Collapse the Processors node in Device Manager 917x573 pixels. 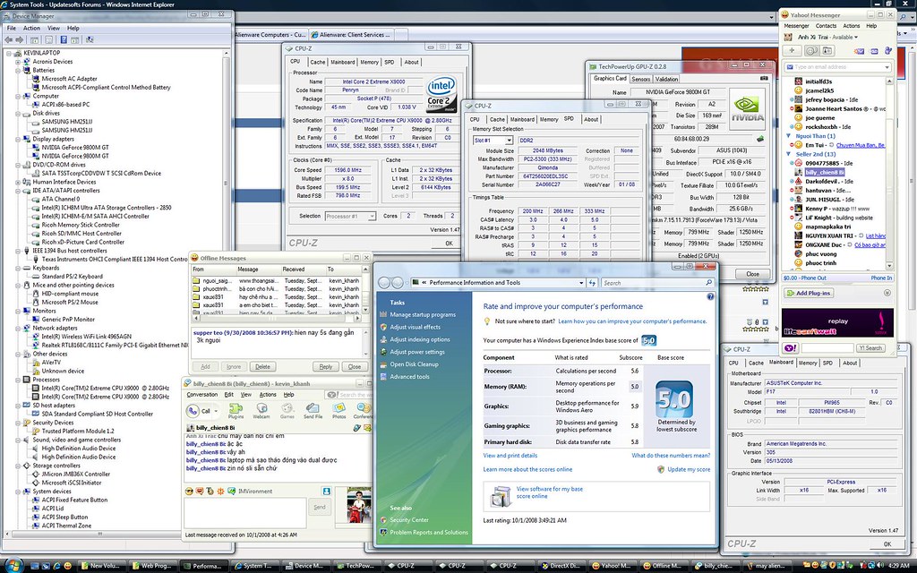[18, 380]
